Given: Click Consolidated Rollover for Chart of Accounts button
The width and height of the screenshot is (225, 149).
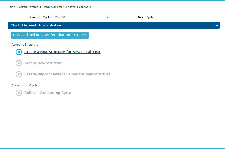Looking at the screenshot, I should [x=50, y=35].
